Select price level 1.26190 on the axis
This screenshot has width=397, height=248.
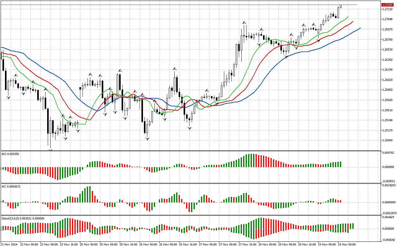[387, 70]
